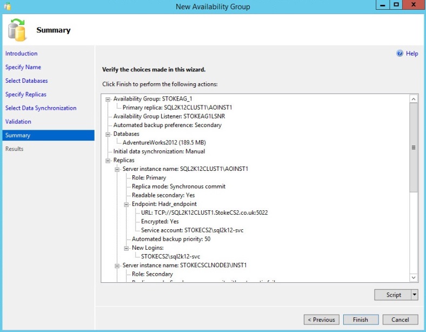The height and width of the screenshot is (332, 426).
Task: Collapse the Databases tree node
Action: click(x=108, y=134)
